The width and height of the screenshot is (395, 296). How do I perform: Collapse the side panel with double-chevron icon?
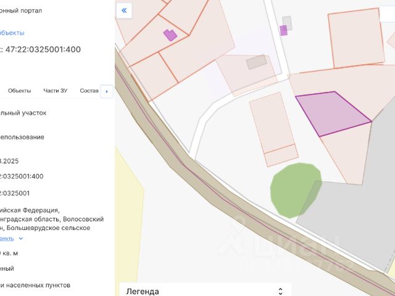124,10
